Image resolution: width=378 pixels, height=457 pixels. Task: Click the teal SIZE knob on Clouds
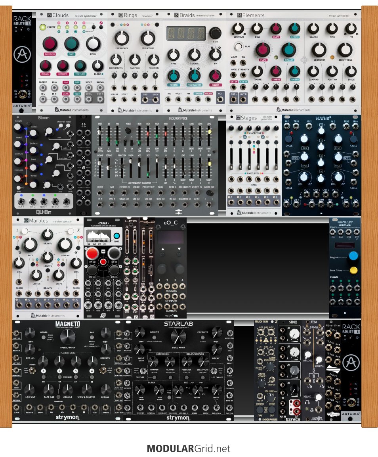[71, 44]
